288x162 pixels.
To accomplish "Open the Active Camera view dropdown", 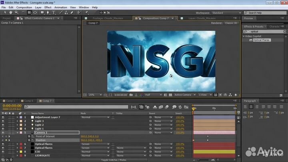I will [185, 95].
